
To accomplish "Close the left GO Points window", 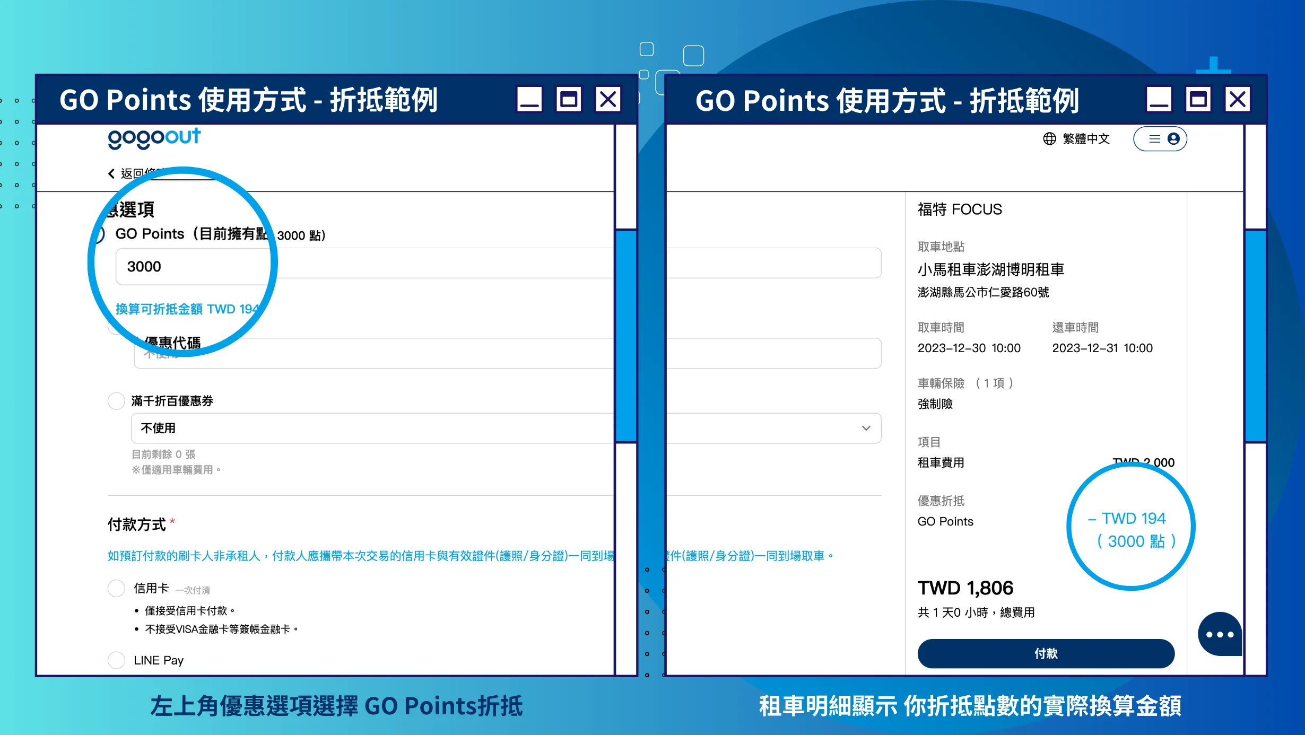I will [608, 99].
